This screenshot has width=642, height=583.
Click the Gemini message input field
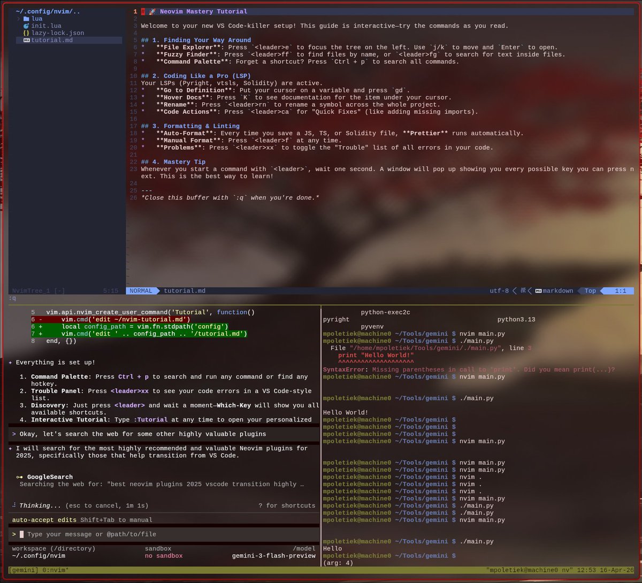(164, 534)
